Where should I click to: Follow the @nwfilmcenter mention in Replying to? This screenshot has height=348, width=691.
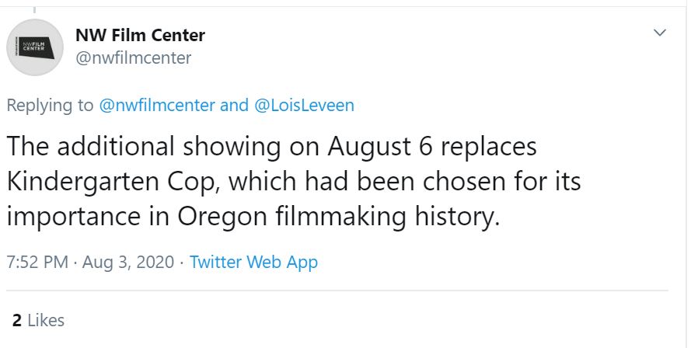[x=158, y=106]
